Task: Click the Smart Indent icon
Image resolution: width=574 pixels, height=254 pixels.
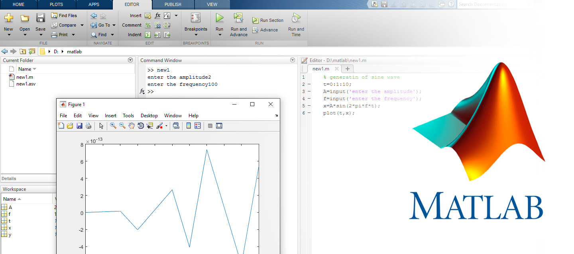Action: pyautogui.click(x=148, y=35)
